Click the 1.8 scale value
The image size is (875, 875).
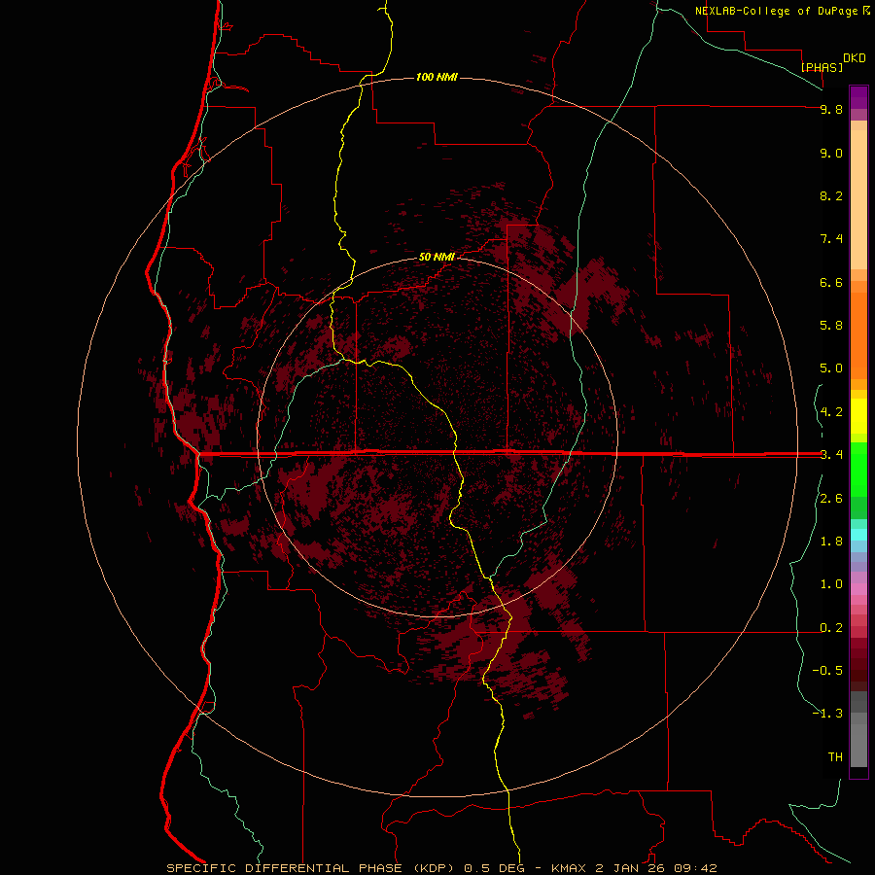click(831, 542)
